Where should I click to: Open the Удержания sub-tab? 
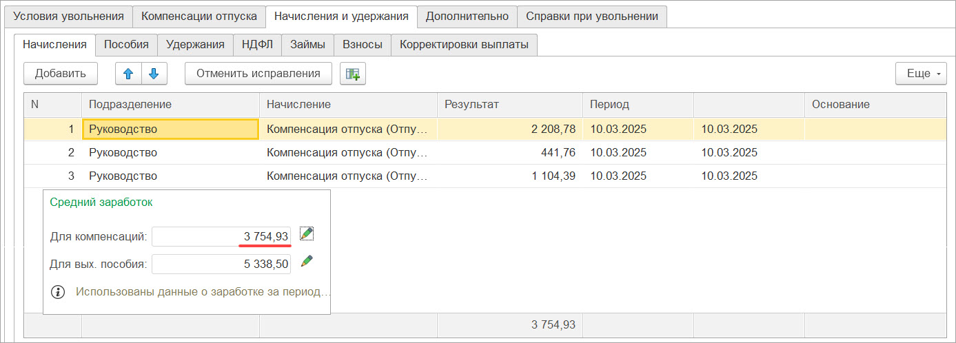(195, 45)
